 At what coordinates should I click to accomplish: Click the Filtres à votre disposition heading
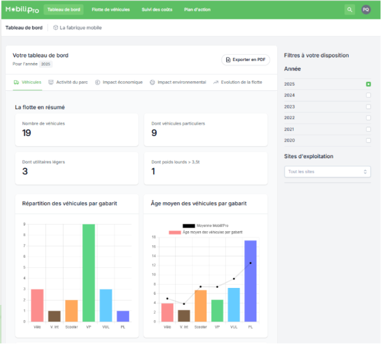pos(316,55)
